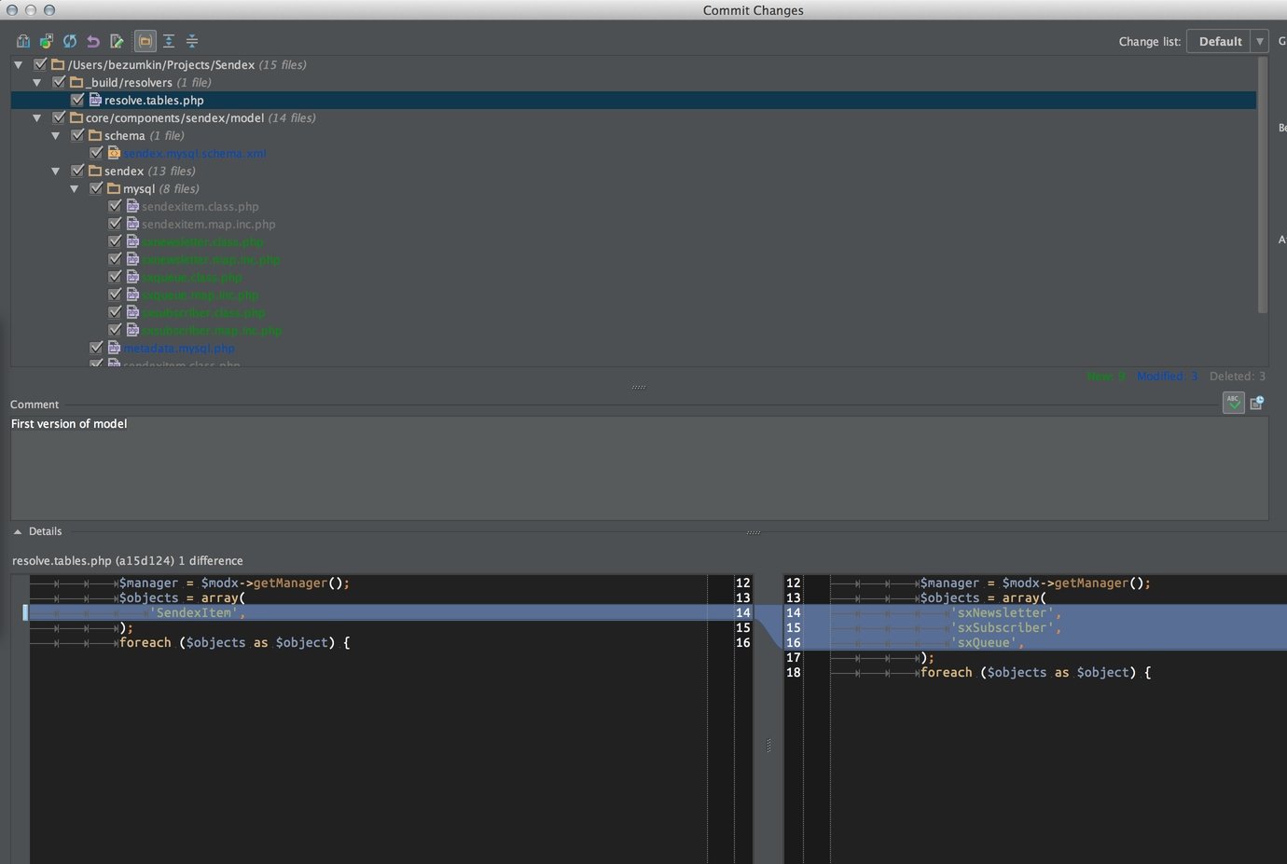Image resolution: width=1287 pixels, height=864 pixels.
Task: Toggle checkbox for sendexitem.class.php in mysql
Action: coord(115,206)
